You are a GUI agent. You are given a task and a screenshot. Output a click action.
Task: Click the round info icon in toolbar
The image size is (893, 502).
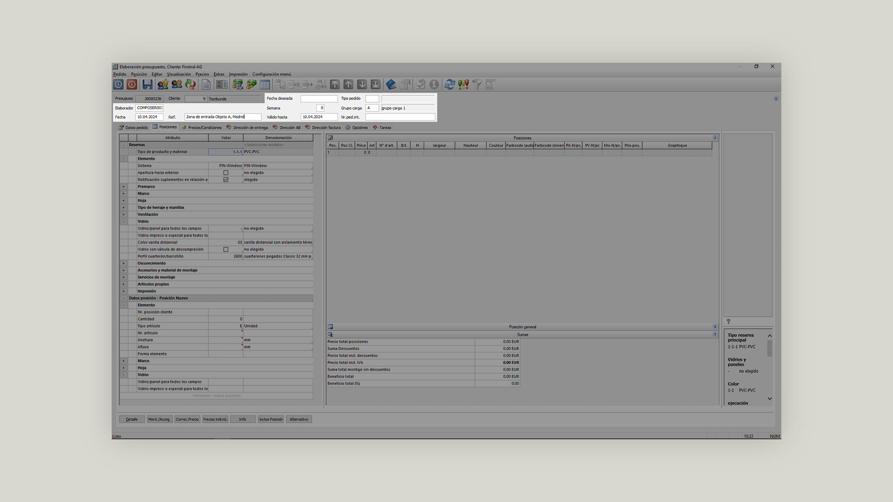tap(434, 84)
